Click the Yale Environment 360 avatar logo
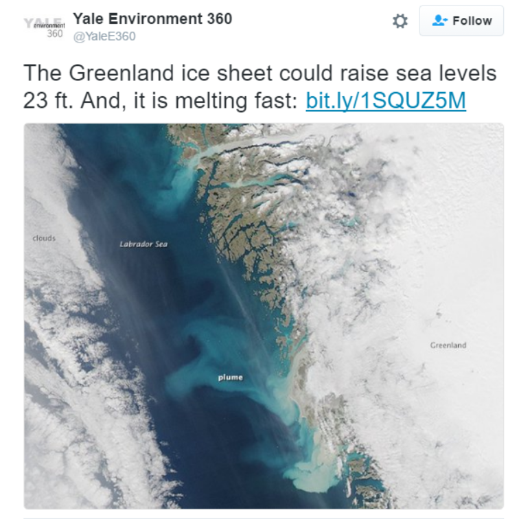Viewport: 519px width, 519px height. click(45, 27)
